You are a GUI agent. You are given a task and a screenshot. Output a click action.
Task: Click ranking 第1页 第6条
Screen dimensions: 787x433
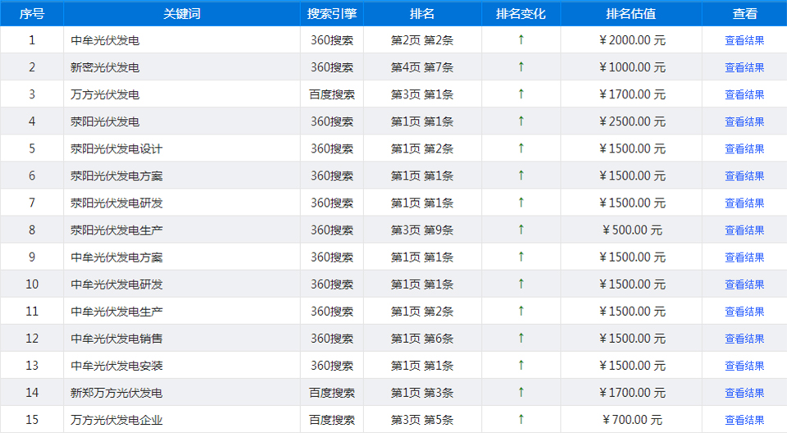pyautogui.click(x=422, y=339)
